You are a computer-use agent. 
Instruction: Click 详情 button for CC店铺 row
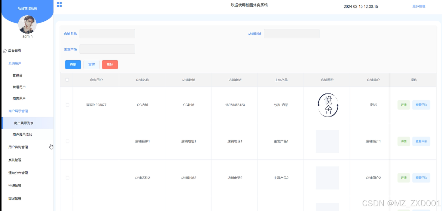[404, 105]
